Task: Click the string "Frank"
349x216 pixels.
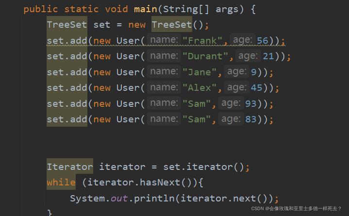Action: 202,40
